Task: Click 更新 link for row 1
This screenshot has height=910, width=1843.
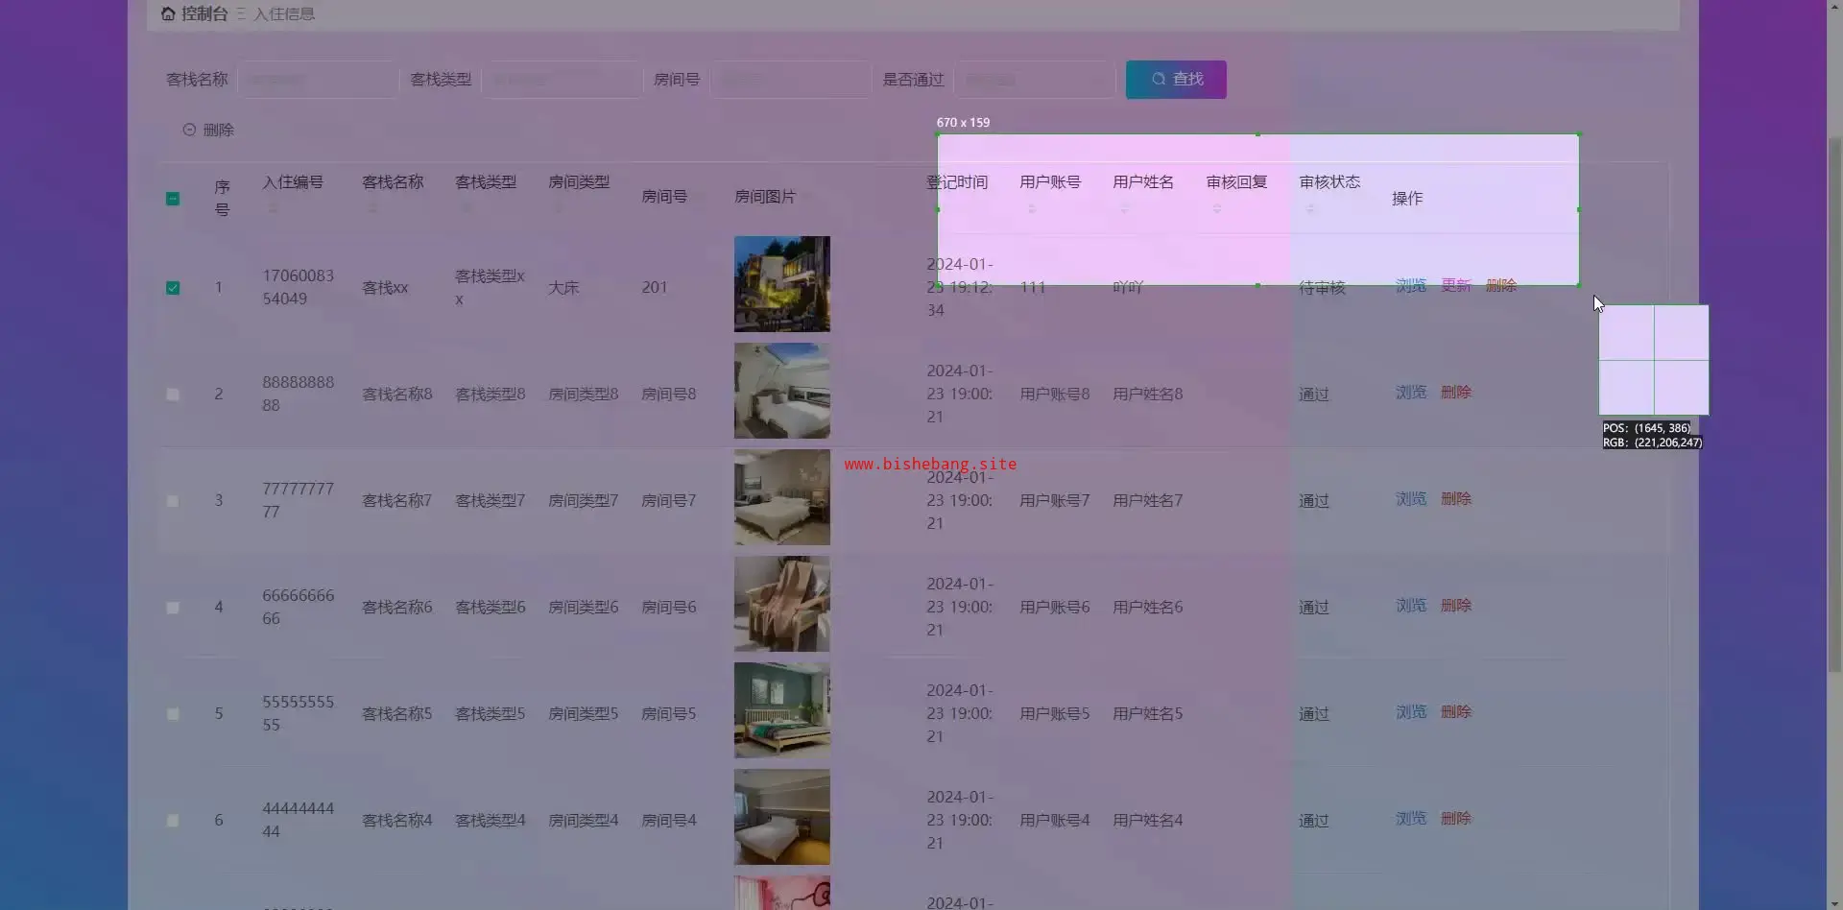Action: point(1455,286)
